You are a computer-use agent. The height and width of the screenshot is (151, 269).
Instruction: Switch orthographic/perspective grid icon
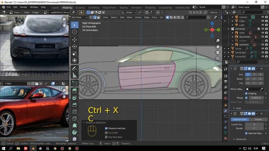tap(218, 58)
